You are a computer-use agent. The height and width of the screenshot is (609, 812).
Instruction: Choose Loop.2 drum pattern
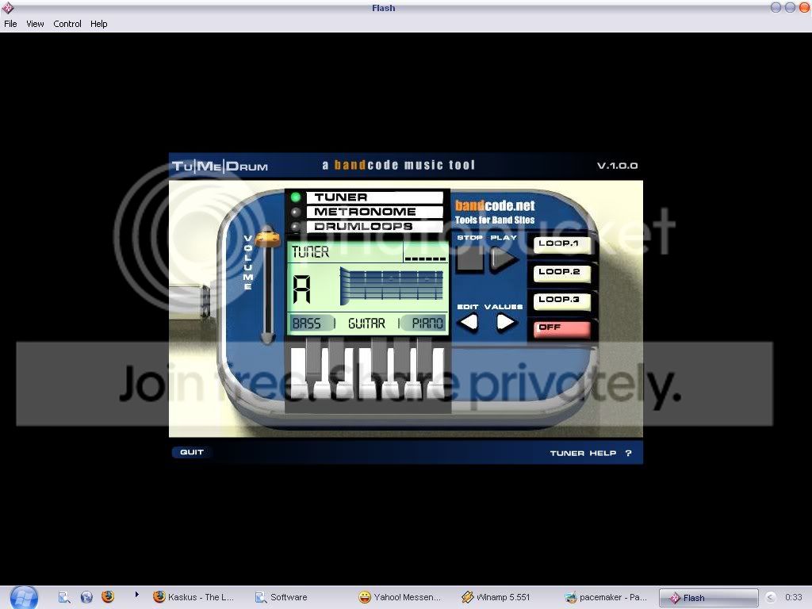(562, 273)
